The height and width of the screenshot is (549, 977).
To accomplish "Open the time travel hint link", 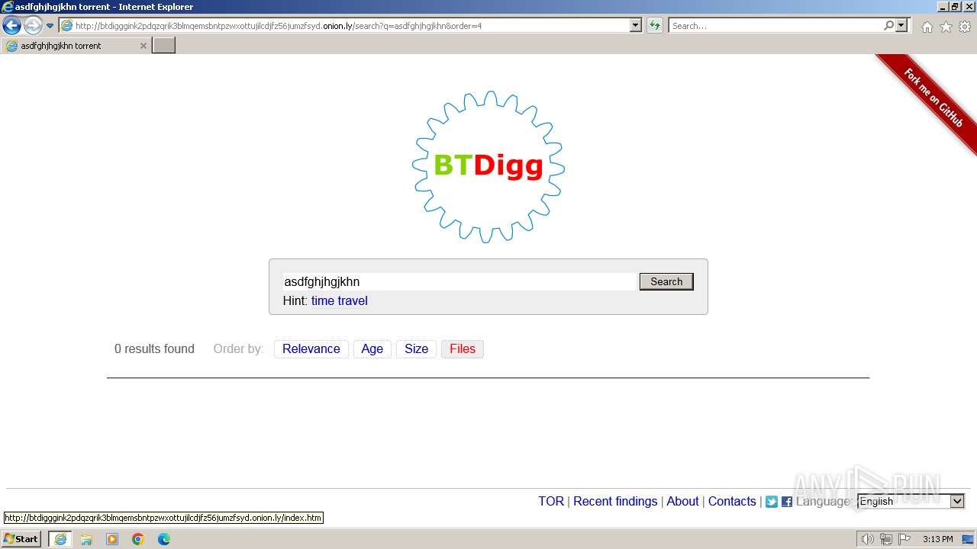I will tap(340, 301).
